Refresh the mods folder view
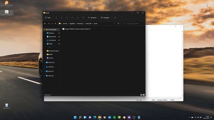214x120 pixels. tap(118, 24)
